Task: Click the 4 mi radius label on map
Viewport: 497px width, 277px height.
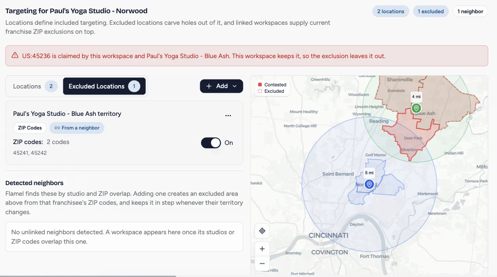Action: 416,97
